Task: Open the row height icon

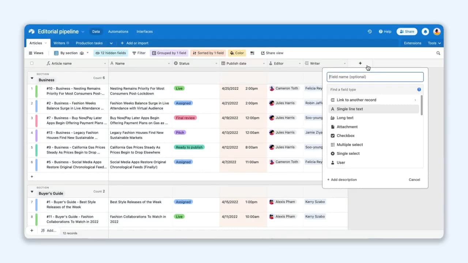Action: 252,53
